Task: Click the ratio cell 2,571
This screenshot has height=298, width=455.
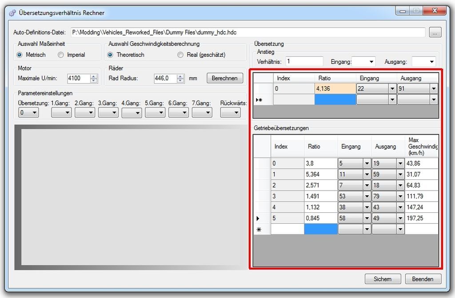Action: (321, 185)
